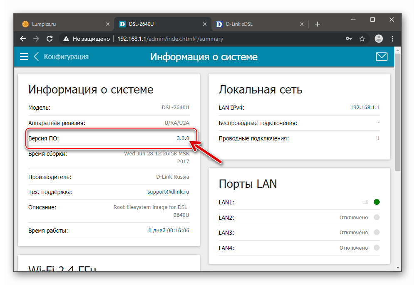Click the vertical scrollbar thumb
This screenshot has height=285, width=415.
point(398,112)
